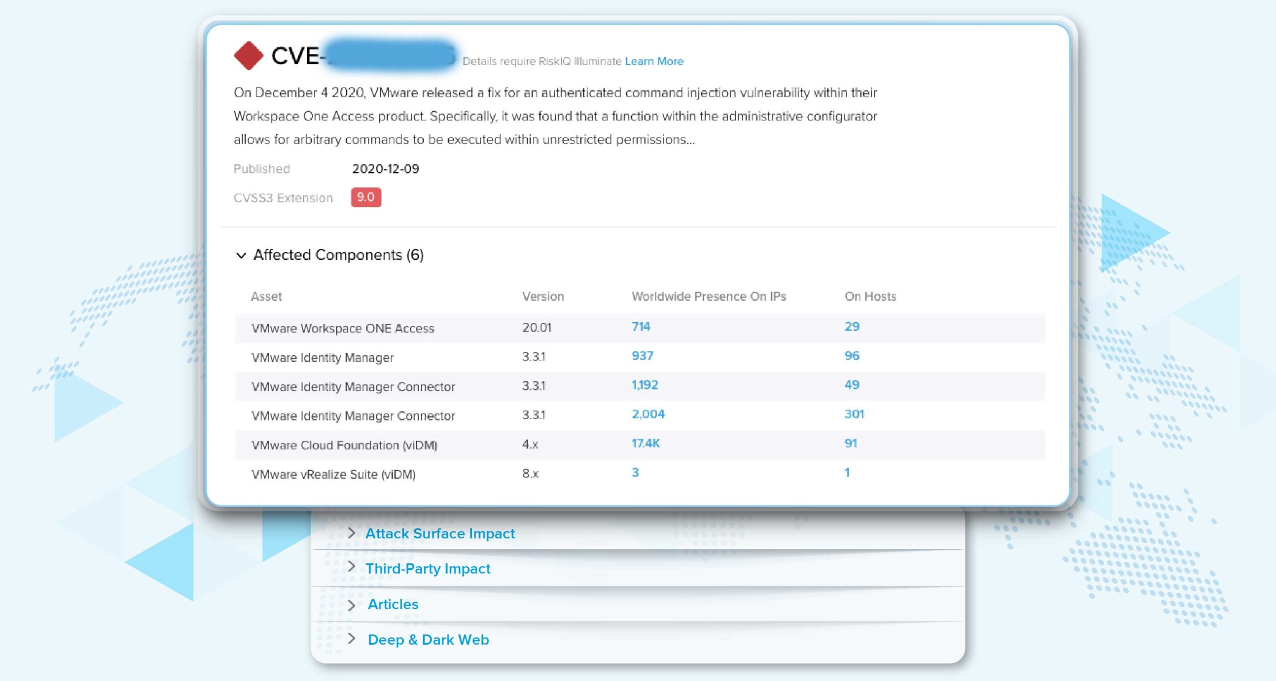Expand Deep & Dark Web chevron
Image resolution: width=1276 pixels, height=681 pixels.
coord(351,639)
